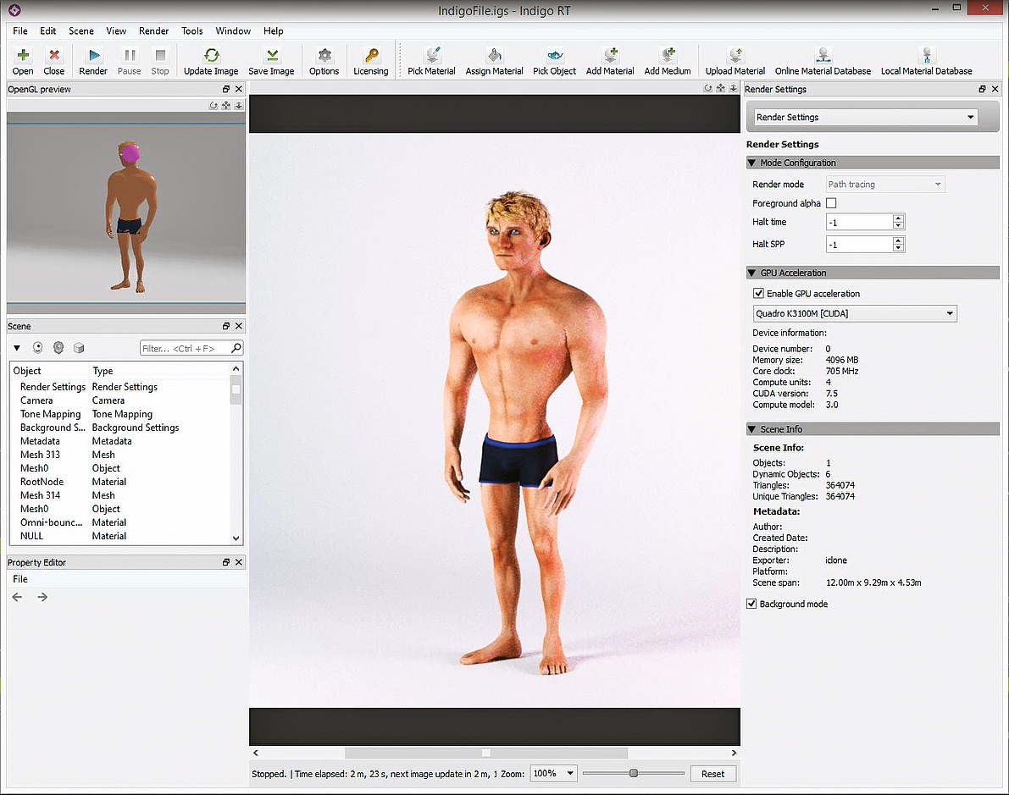Image resolution: width=1009 pixels, height=795 pixels.
Task: Float the Property Editor panel
Action: tap(226, 562)
